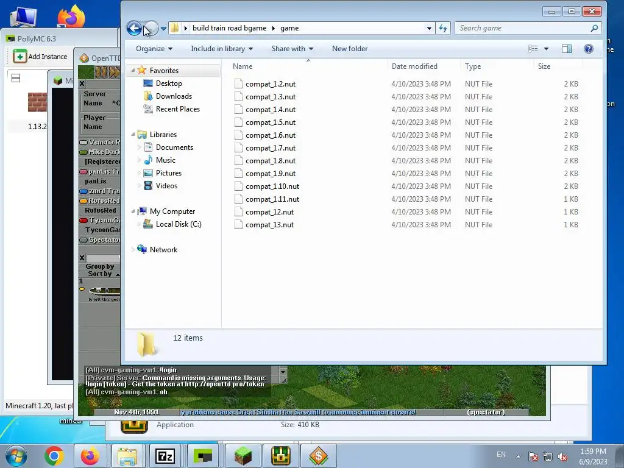
Task: Open Recent Places in Favorites
Action: tap(177, 109)
